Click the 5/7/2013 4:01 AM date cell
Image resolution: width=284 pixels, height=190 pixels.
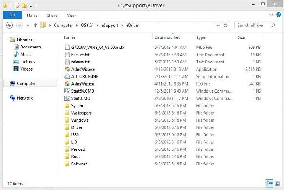click(170, 48)
